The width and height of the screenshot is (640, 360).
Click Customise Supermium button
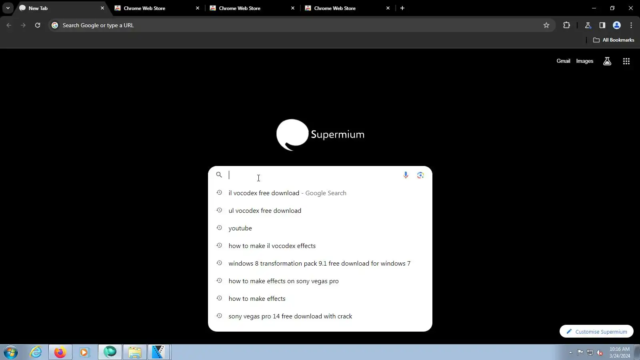(x=596, y=332)
